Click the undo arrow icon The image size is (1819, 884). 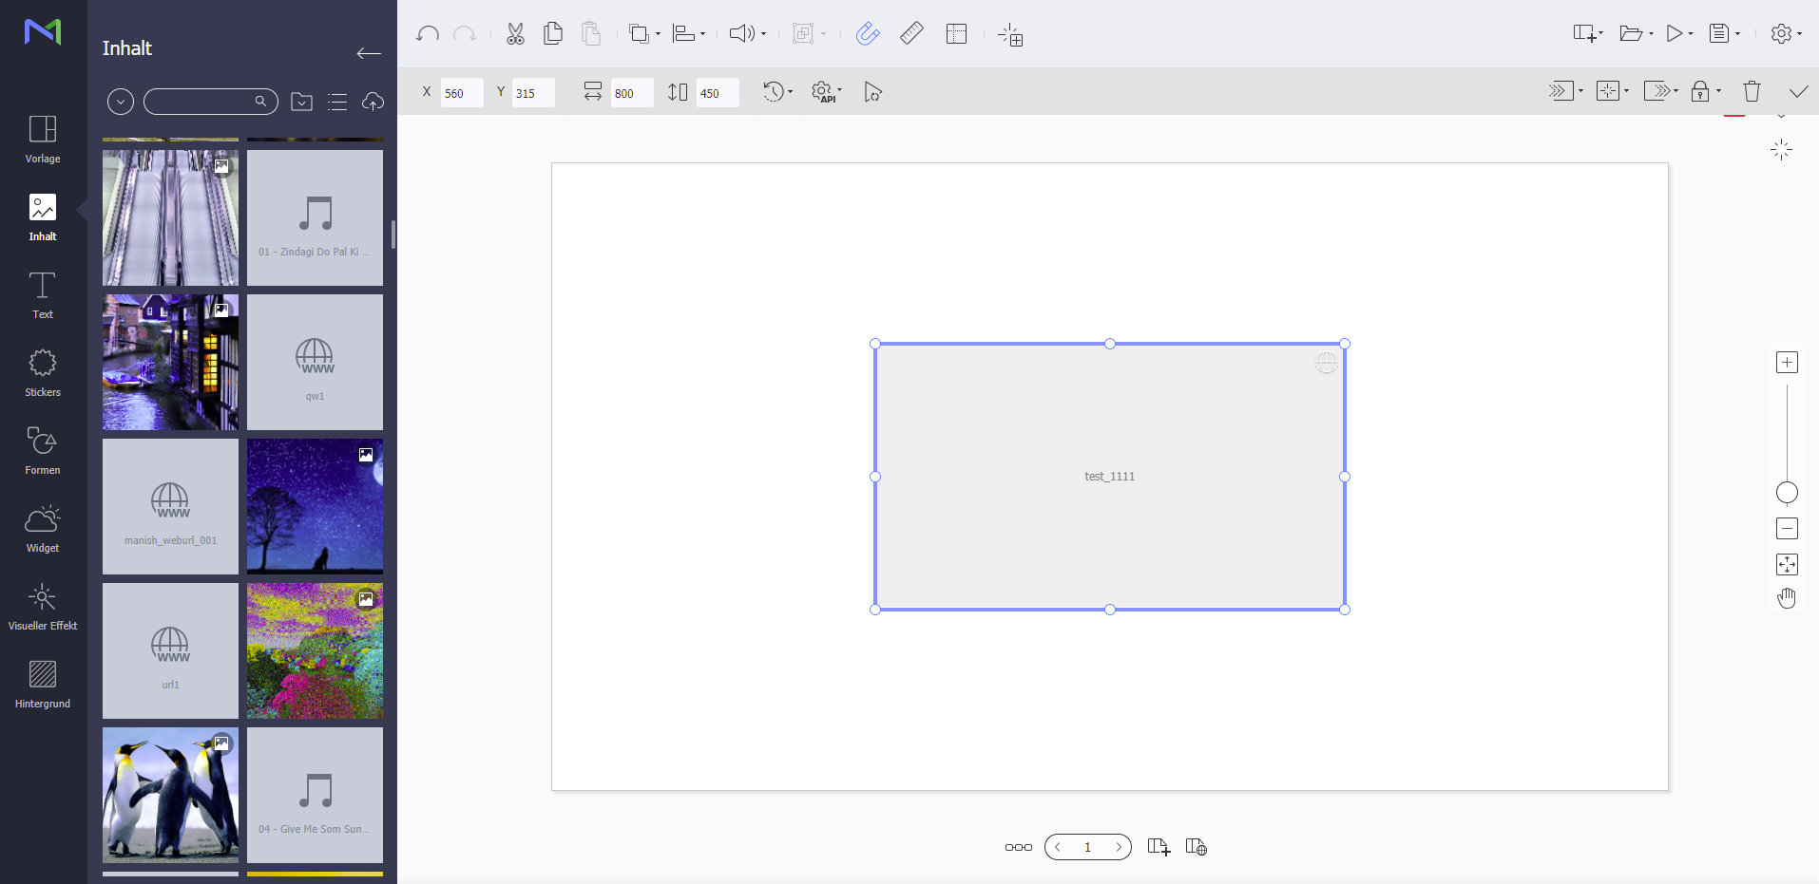[428, 34]
